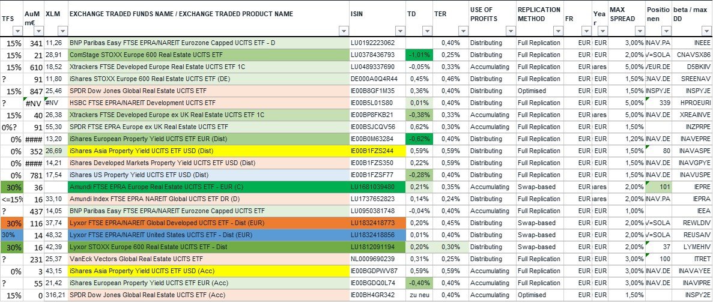Expand the beta / max DD filter
The image size is (713, 302).
coord(705,31)
